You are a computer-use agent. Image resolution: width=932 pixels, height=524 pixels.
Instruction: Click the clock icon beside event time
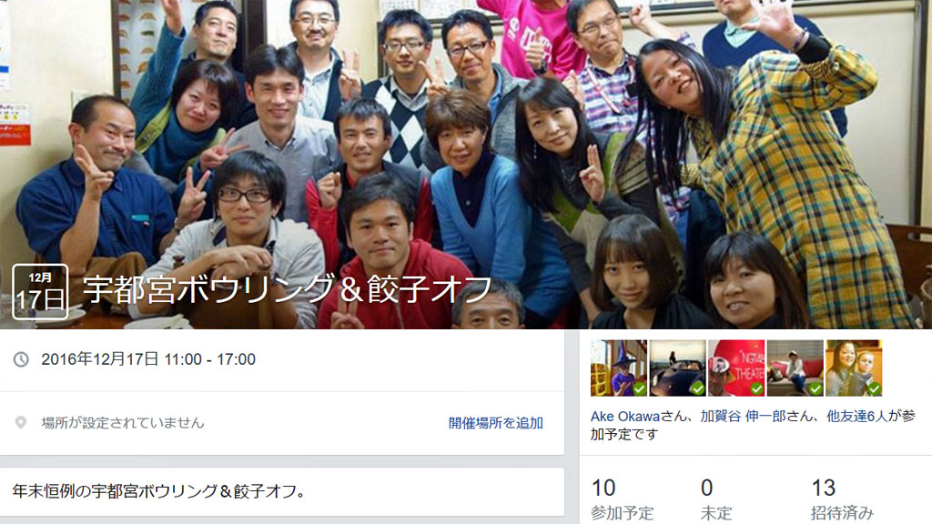point(21,359)
